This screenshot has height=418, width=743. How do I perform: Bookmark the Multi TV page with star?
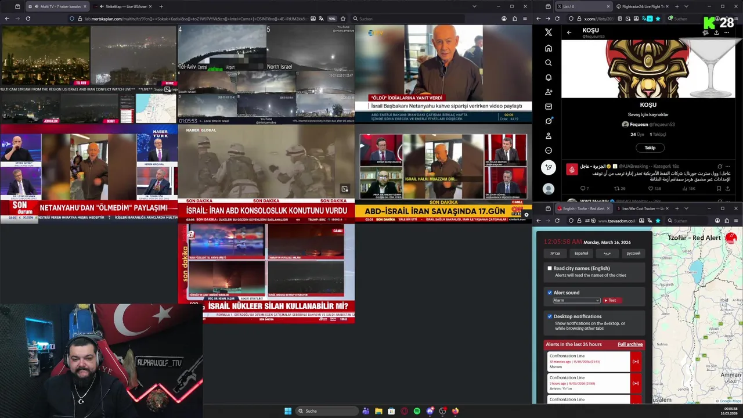pyautogui.click(x=343, y=19)
